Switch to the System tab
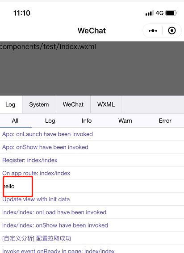This screenshot has height=253, width=184. [x=39, y=104]
